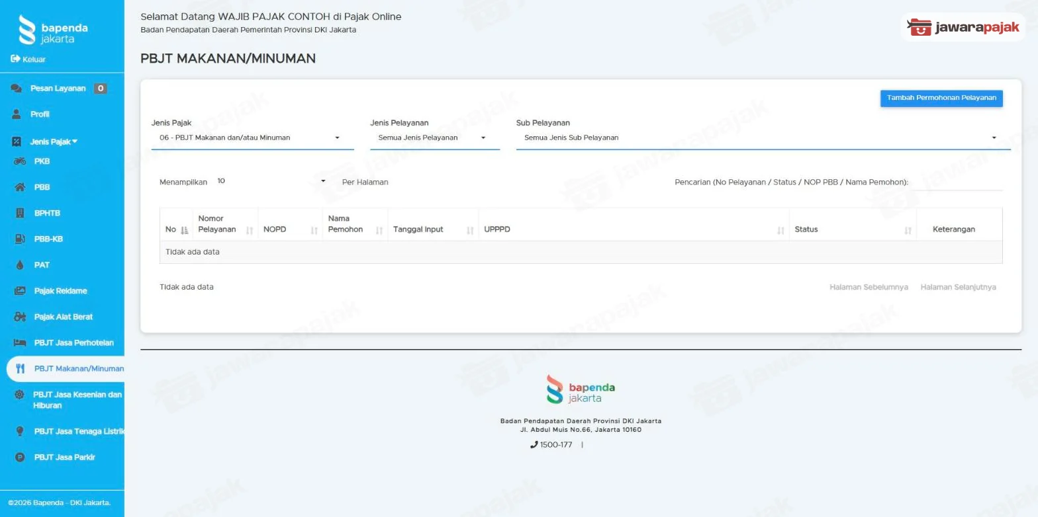
Task: Sort table by Nomor Pelayanan column
Action: coord(225,224)
